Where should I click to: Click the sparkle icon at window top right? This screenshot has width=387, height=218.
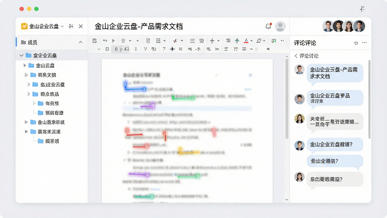362,9
